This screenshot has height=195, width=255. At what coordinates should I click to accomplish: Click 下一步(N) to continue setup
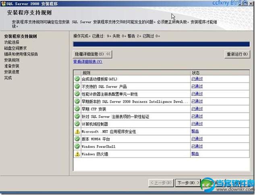pos(188,183)
